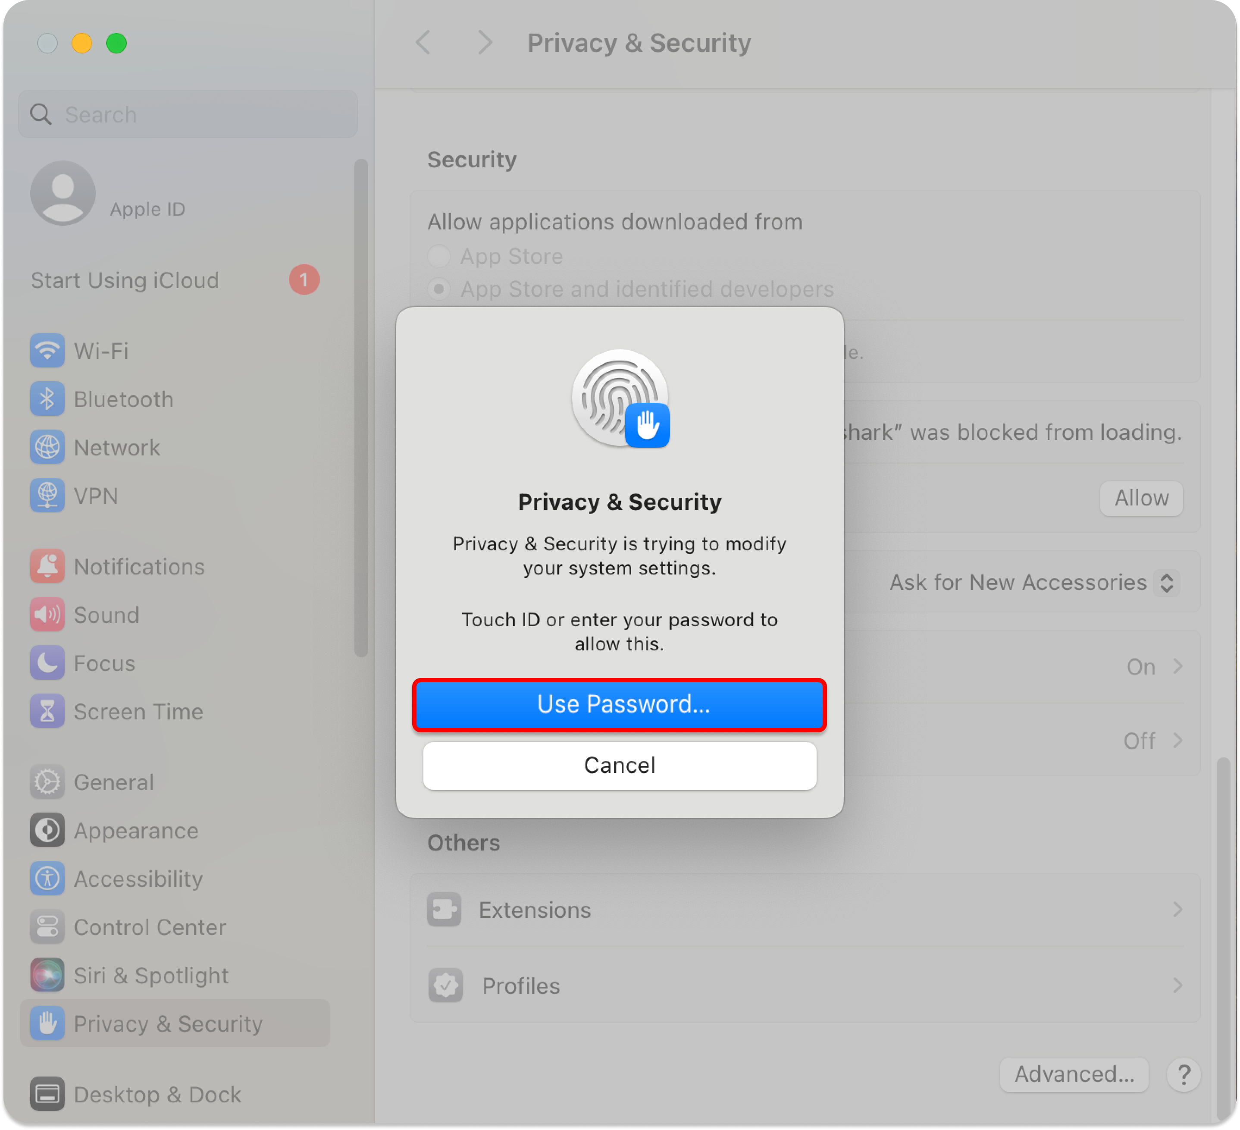Open Siri & Spotlight settings
This screenshot has height=1130, width=1240.
pos(151,975)
